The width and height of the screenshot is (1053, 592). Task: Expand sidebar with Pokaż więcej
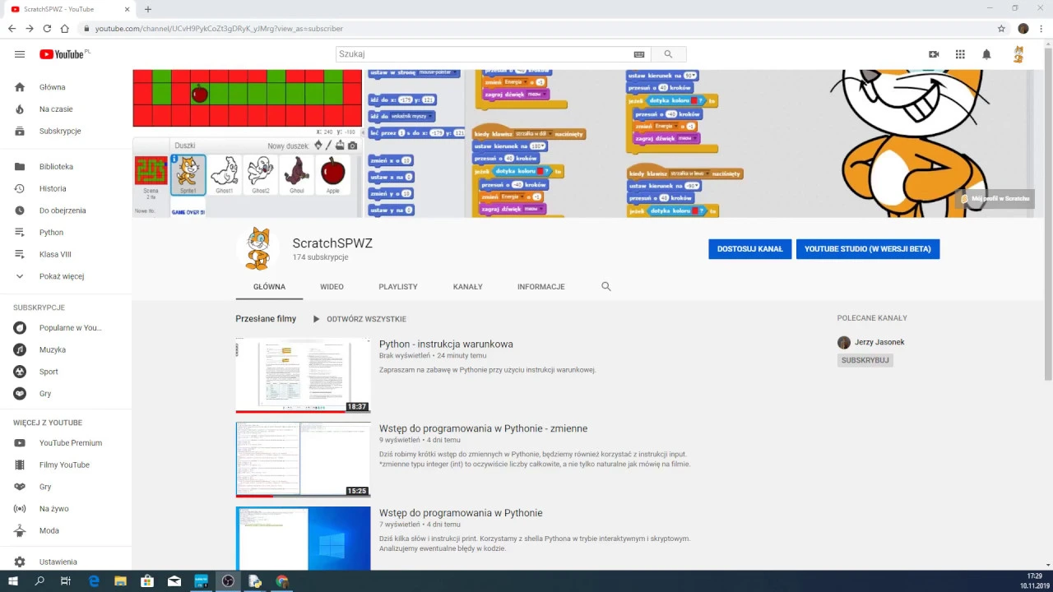coord(61,276)
